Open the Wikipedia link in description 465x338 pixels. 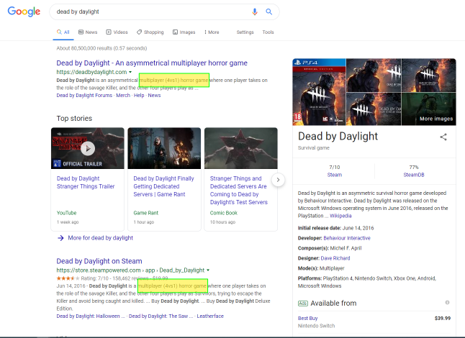[340, 216]
